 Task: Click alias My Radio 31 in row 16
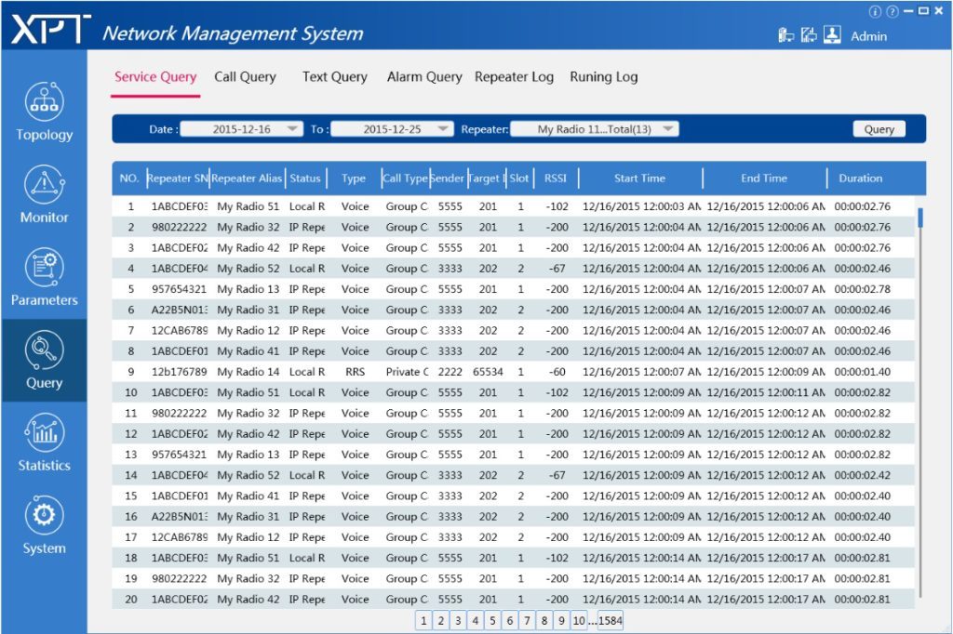248,516
